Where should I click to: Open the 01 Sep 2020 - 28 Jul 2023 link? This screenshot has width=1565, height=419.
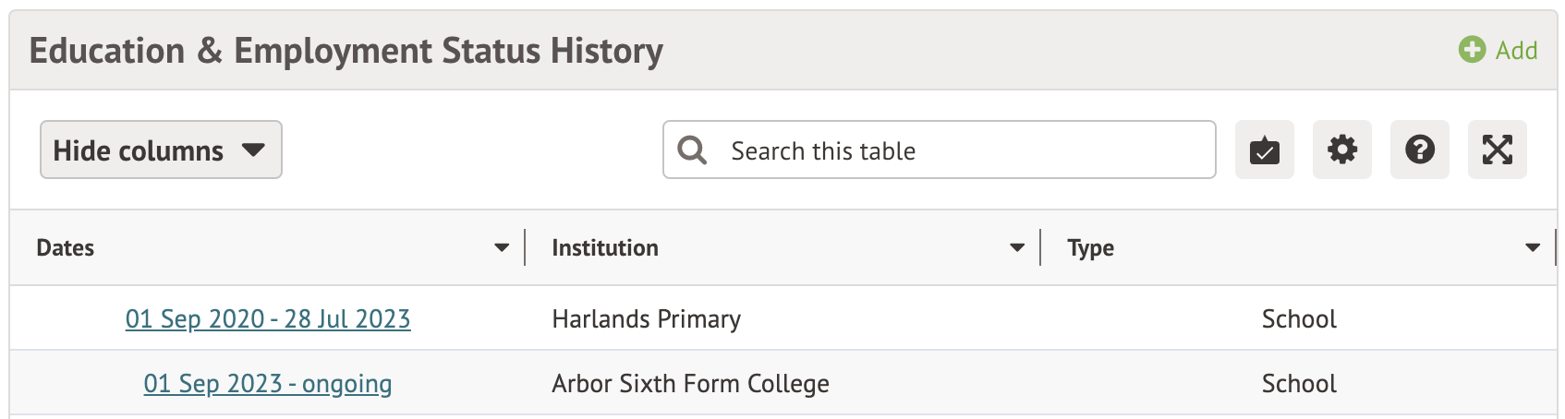[x=268, y=318]
